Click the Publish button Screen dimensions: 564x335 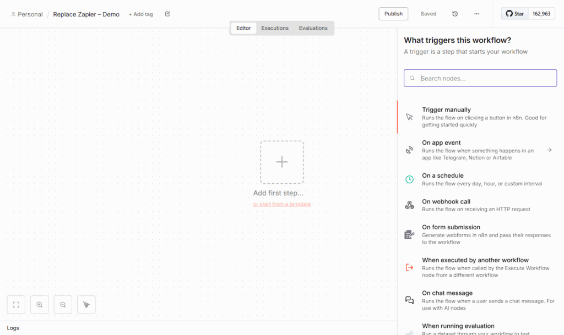[x=393, y=13]
